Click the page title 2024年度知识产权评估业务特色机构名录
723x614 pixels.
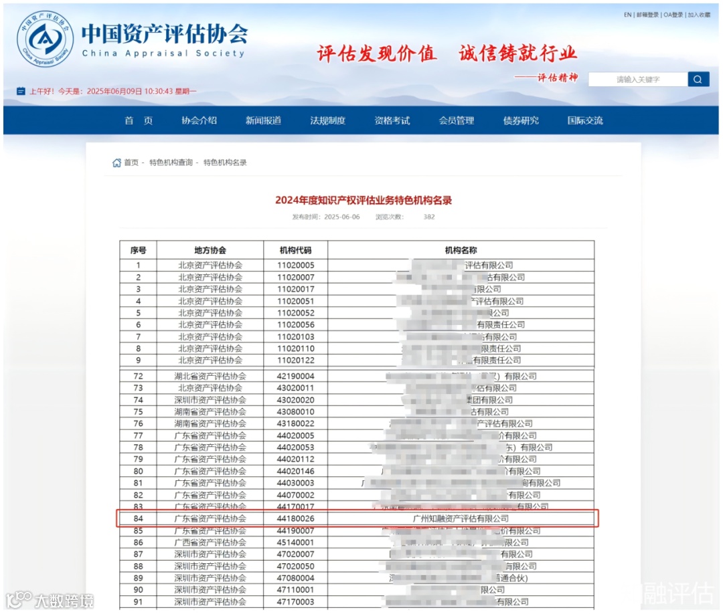click(364, 201)
